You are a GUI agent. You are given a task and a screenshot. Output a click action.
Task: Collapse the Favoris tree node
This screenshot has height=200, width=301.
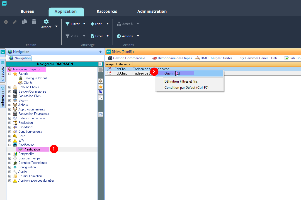tap(9, 74)
